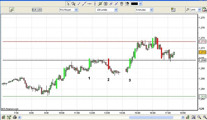Pick the crossed parallel lines tool

(x=111, y=4)
